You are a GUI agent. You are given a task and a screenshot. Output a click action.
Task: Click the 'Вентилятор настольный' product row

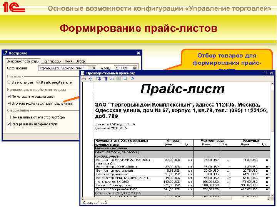point(182,171)
